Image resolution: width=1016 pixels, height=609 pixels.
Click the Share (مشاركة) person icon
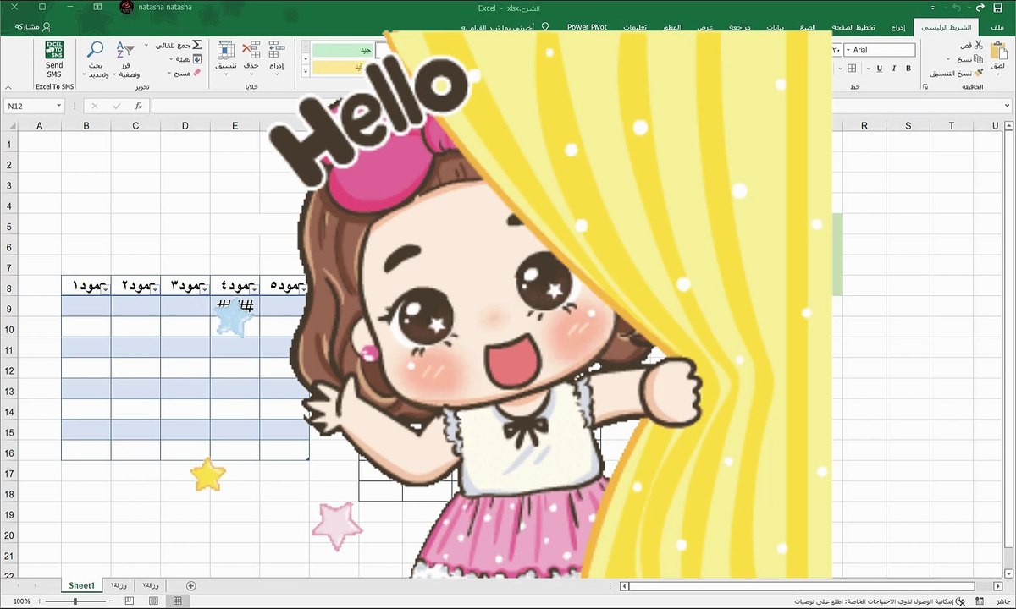coord(46,27)
